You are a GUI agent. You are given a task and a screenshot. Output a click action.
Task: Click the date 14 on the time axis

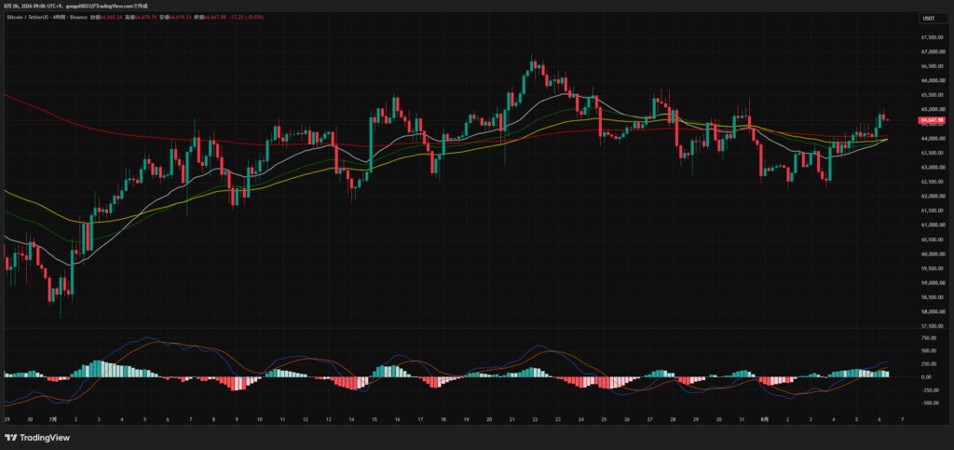pos(351,419)
